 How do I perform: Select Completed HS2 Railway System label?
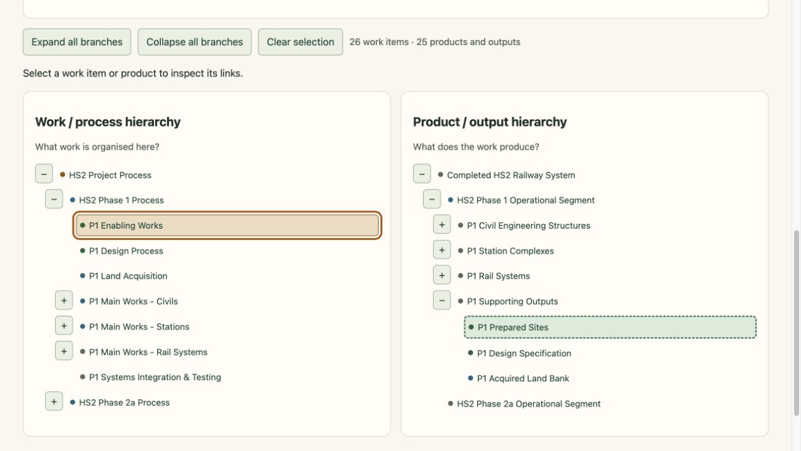click(511, 175)
